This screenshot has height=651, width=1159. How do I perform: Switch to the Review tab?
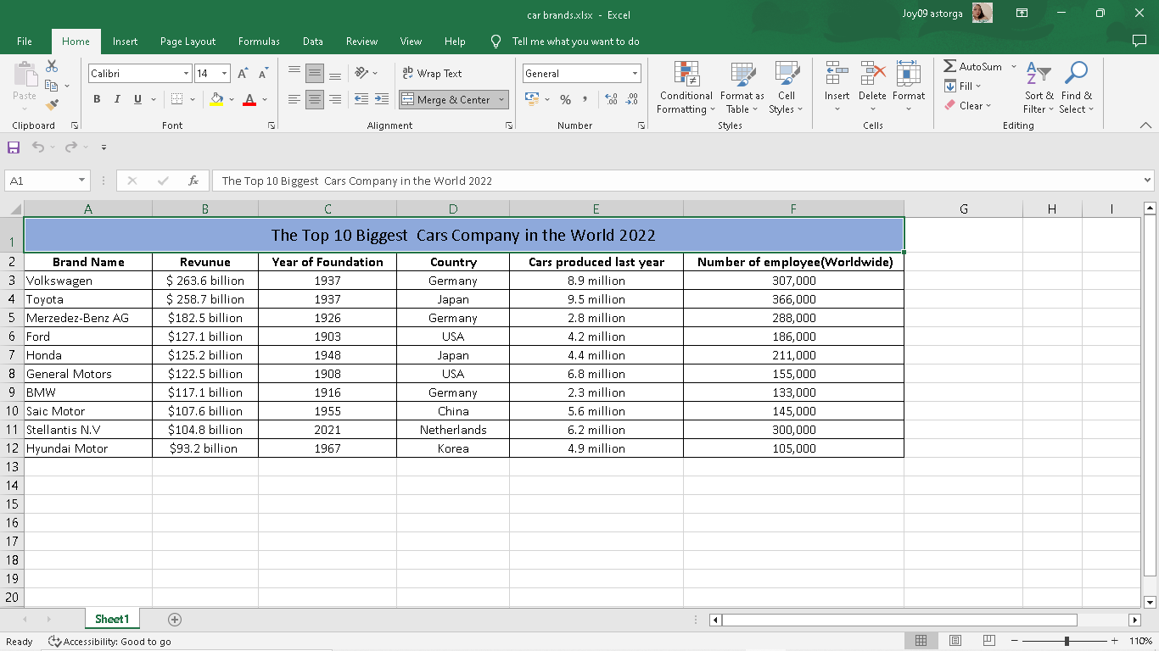click(362, 42)
